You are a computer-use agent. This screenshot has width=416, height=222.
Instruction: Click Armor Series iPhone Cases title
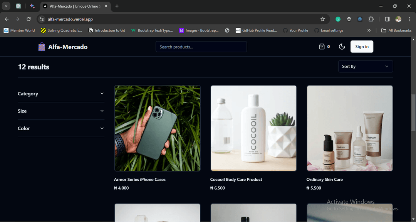140,180
